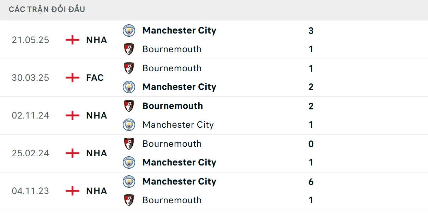428x217 pixels.
Task: Open Bournemouth team link in 02.11.24 match
Action: click(x=173, y=106)
